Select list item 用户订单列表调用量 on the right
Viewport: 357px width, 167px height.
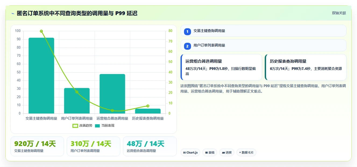click(x=263, y=45)
